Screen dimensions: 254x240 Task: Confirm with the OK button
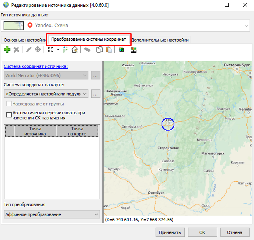pos(202,232)
